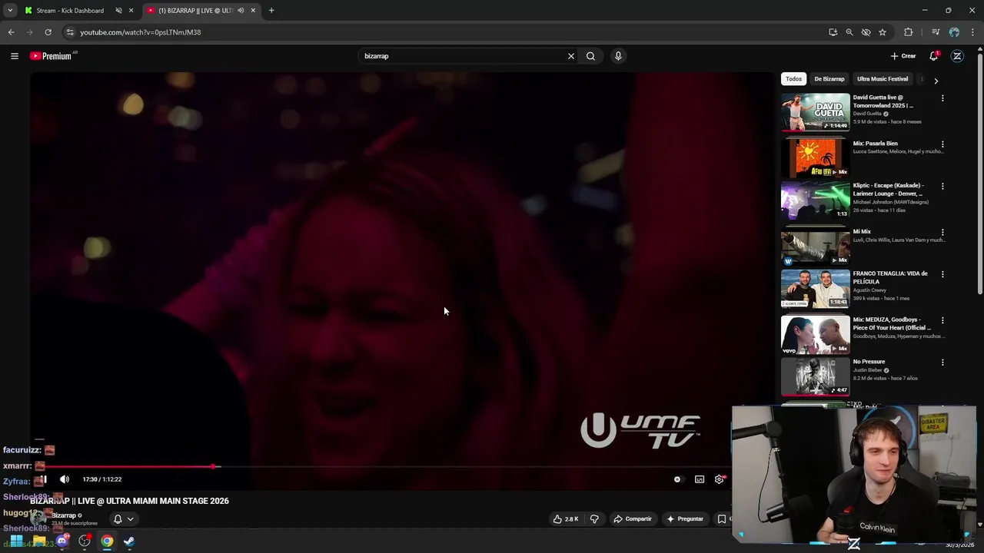Click the Chrome icon in the taskbar
Viewport: 984px width, 553px height.
[107, 541]
